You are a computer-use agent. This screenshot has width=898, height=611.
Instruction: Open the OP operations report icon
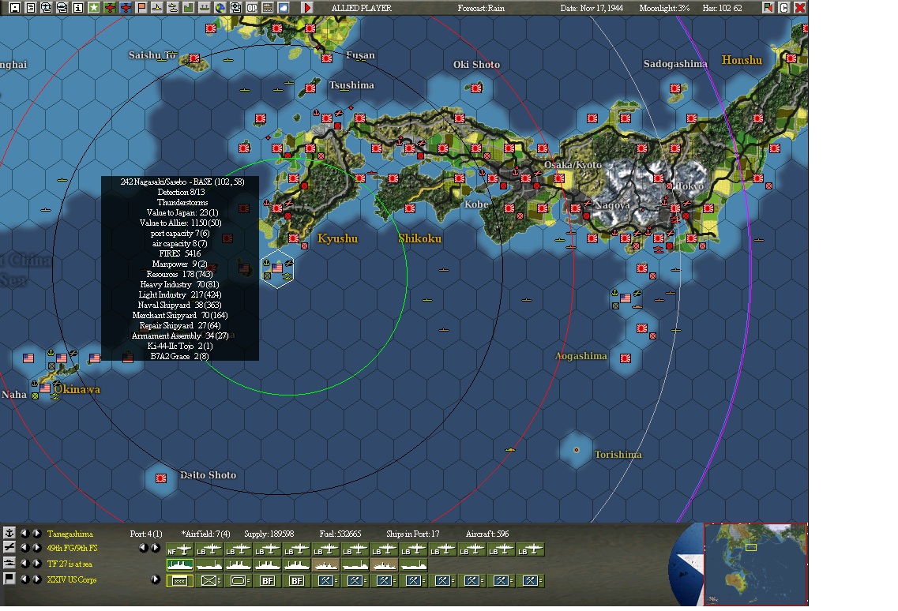click(251, 7)
